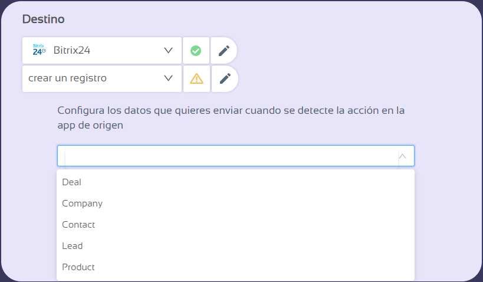483x282 pixels.
Task: Expand the Bitrix24 app dropdown arrow
Action: [168, 51]
